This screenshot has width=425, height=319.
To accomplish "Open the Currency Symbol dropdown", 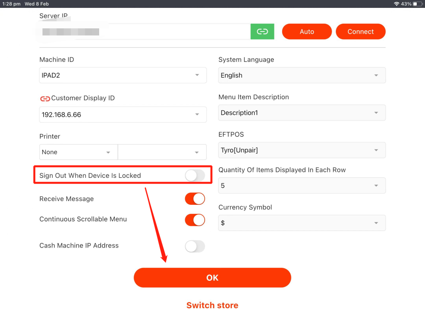I will (x=302, y=223).
